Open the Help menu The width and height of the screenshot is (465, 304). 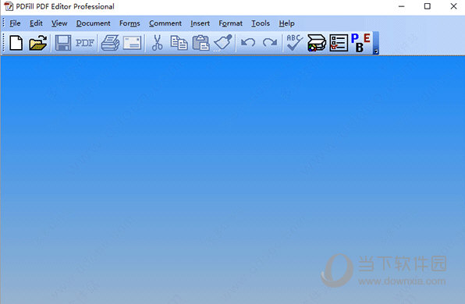[286, 23]
